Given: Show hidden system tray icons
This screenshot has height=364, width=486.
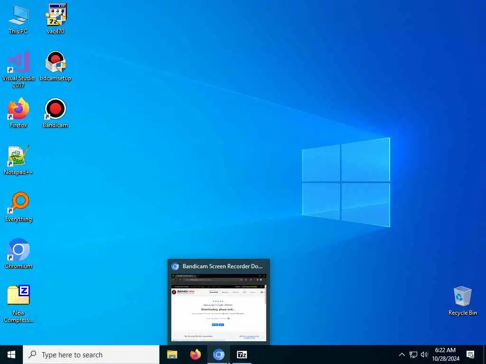Looking at the screenshot, I should pyautogui.click(x=402, y=355).
